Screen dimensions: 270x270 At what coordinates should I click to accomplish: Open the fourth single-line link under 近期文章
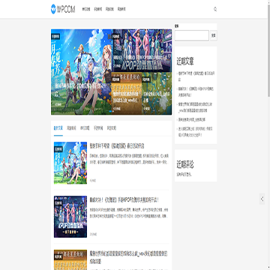192,120
